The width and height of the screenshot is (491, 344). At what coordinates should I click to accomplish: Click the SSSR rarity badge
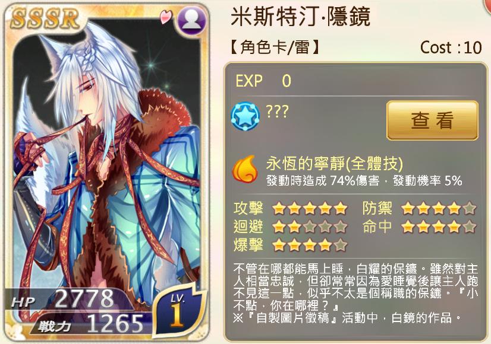45,19
